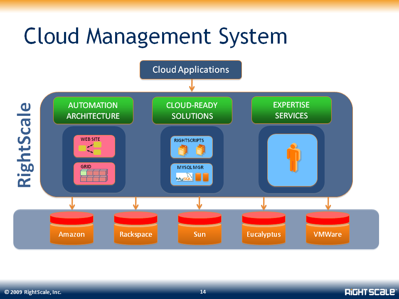This screenshot has width=399, height=299.
Task: Click the Cloud Management System title
Action: 155,37
